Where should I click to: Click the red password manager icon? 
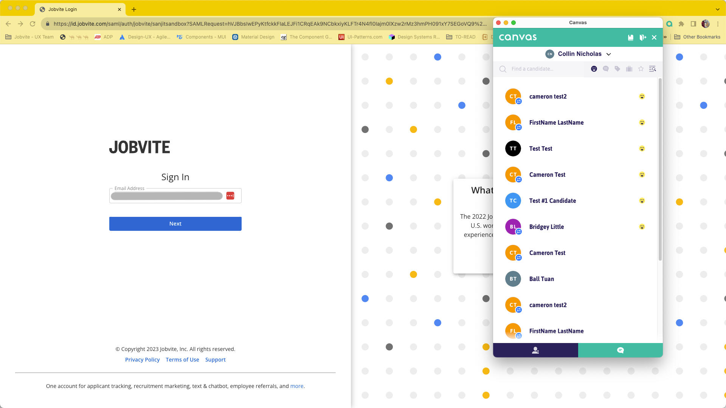tap(230, 196)
